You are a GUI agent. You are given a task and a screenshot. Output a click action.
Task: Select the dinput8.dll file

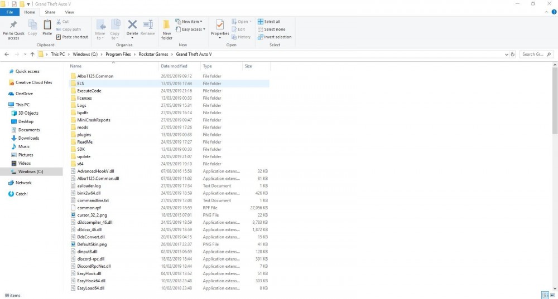pyautogui.click(x=169, y=252)
